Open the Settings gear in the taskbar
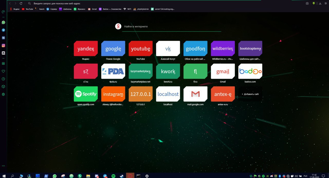The image size is (329, 178). point(147,176)
